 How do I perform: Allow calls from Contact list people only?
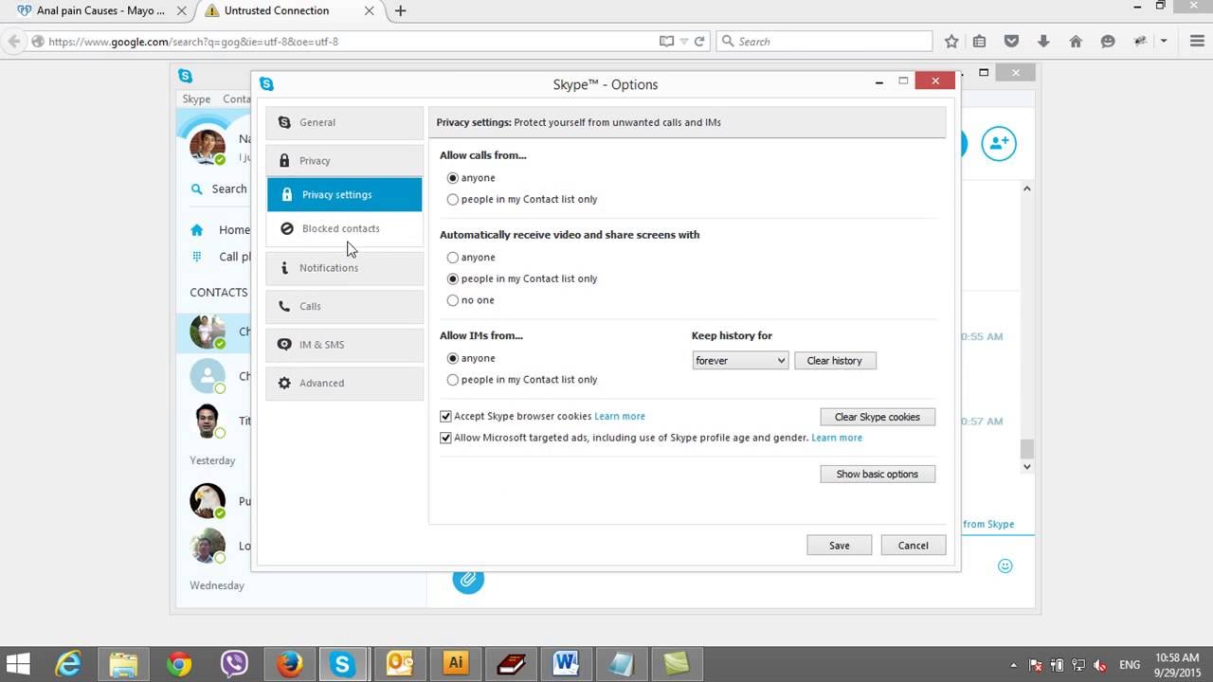[453, 200]
